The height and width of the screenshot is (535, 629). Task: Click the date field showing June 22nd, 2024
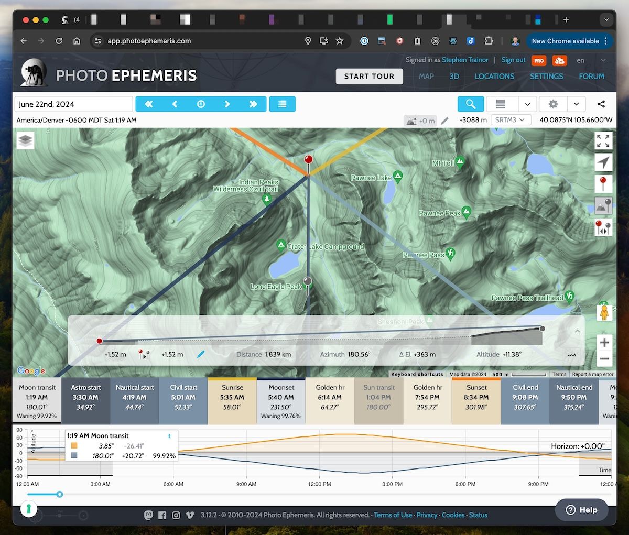[73, 104]
